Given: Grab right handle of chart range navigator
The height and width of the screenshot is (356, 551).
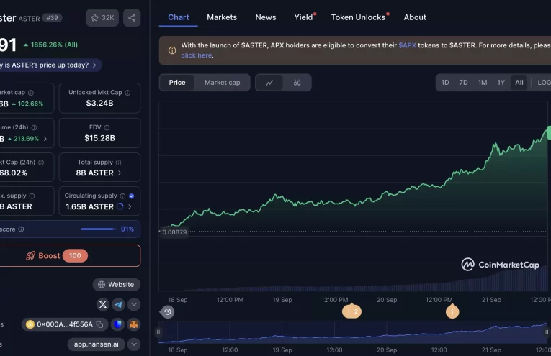Looking at the screenshot, I should [547, 332].
